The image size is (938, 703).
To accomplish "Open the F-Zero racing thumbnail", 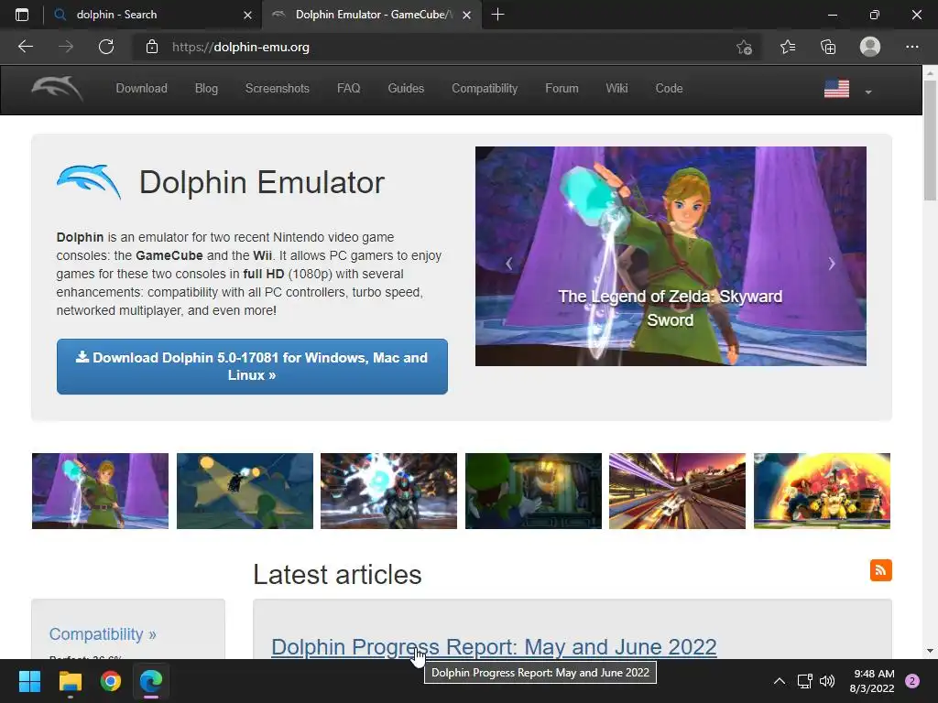I will point(677,491).
